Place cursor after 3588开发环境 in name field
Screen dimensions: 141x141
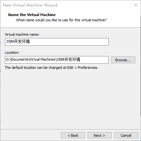pos(30,42)
